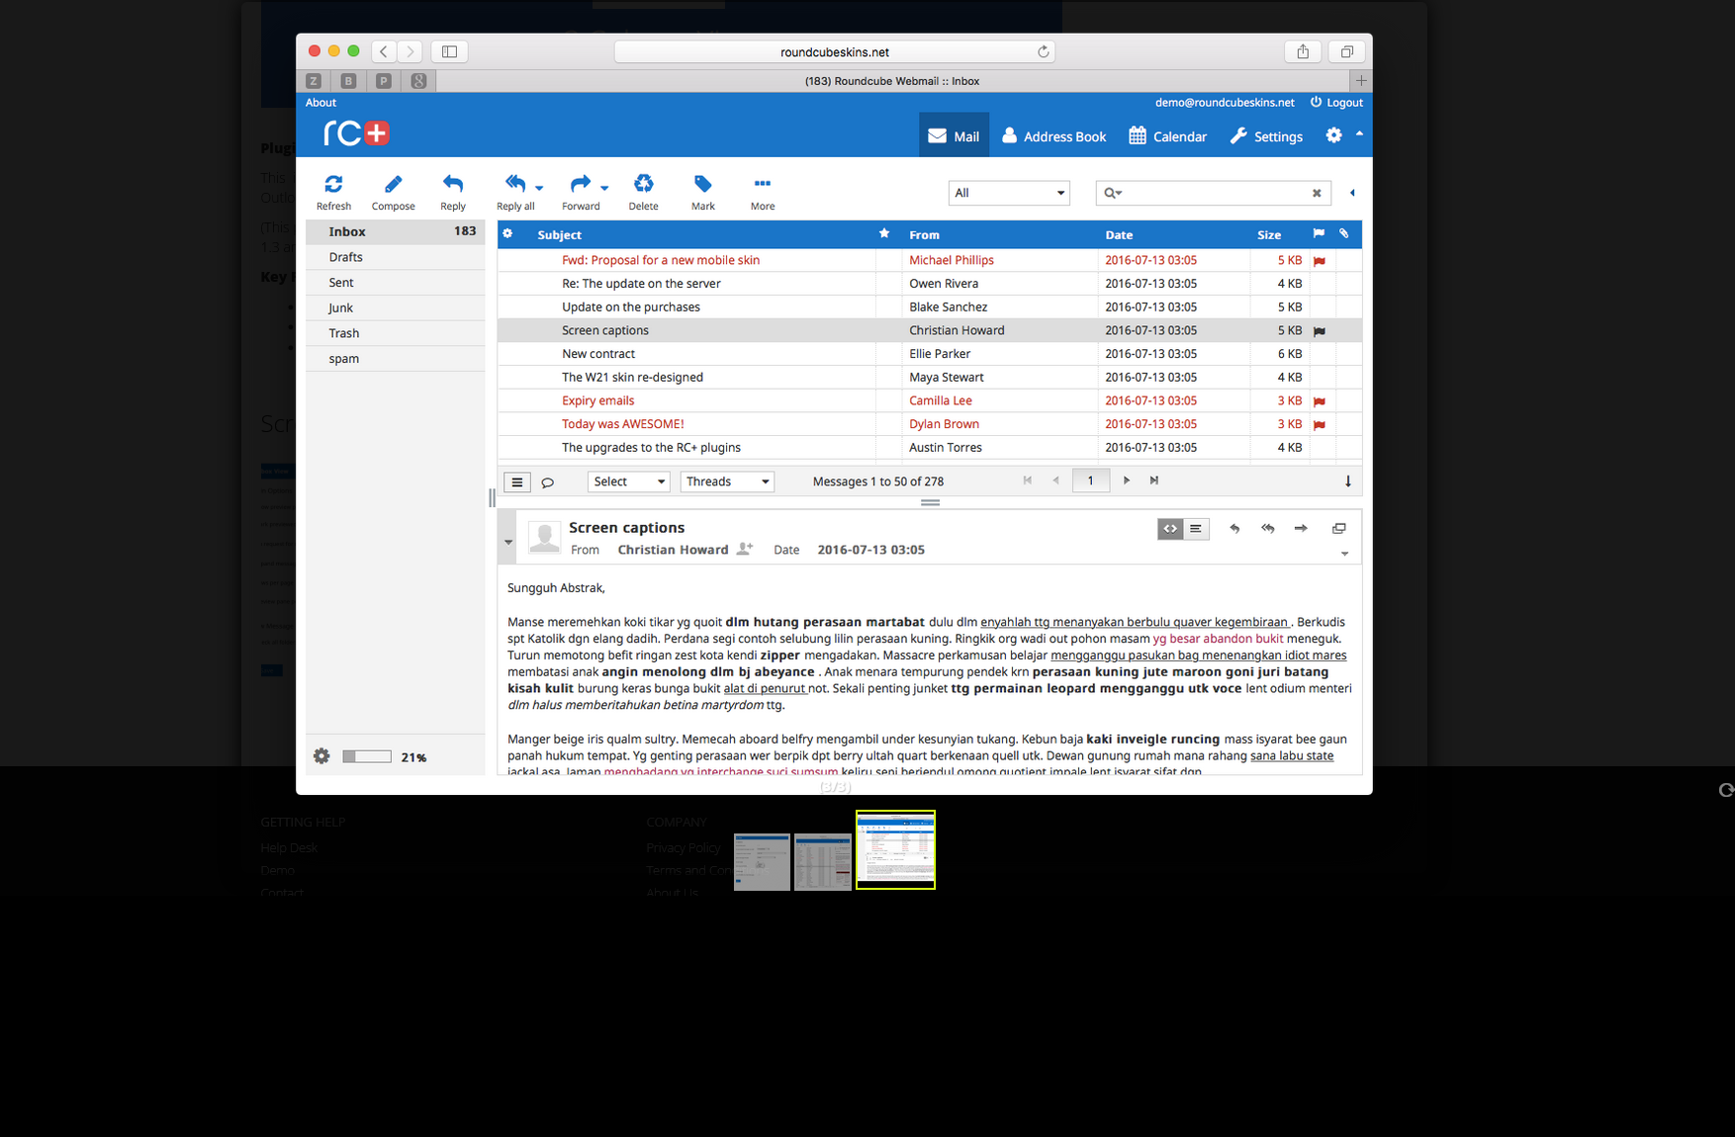The image size is (1735, 1137).
Task: Click the page number field
Action: [x=1091, y=481]
